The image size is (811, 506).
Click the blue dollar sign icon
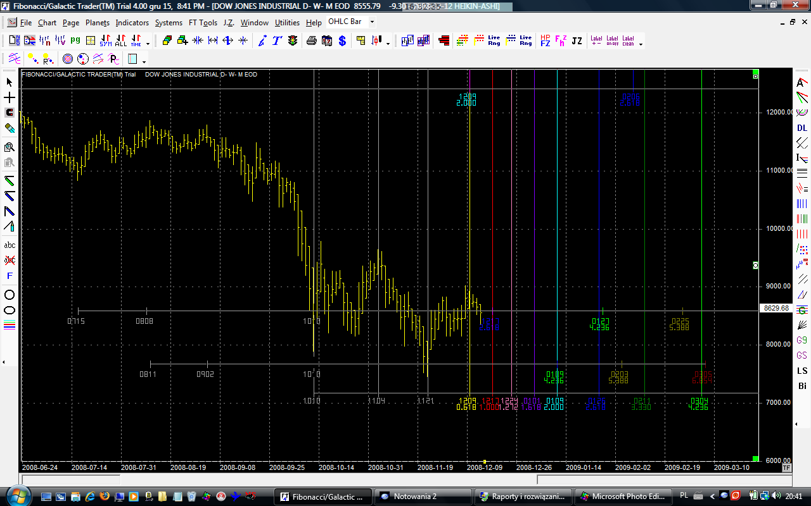[x=342, y=41]
